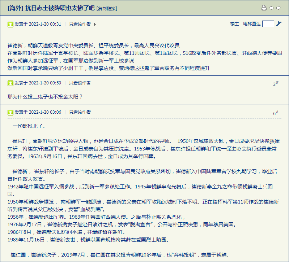289x262 pixels.
Task: Click first post line starting 崔德新，朝鲜天道教青友党
Action: pyautogui.click(x=93, y=45)
